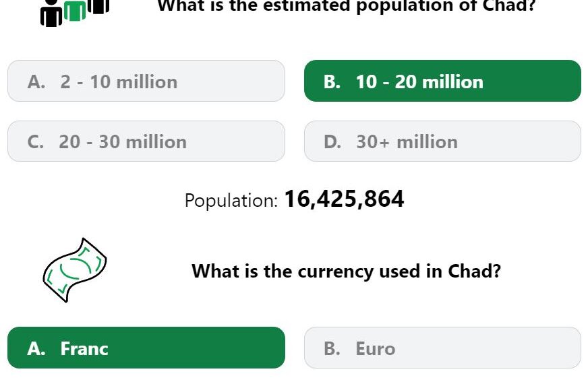
Task: Click the green markings inside the banknote
Action: coord(75,269)
